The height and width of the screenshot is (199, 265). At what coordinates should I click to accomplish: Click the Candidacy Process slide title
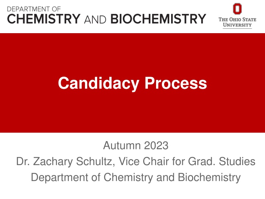(132, 83)
